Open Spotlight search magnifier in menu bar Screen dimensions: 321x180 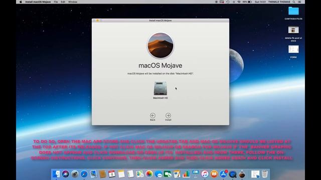(x=294, y=2)
